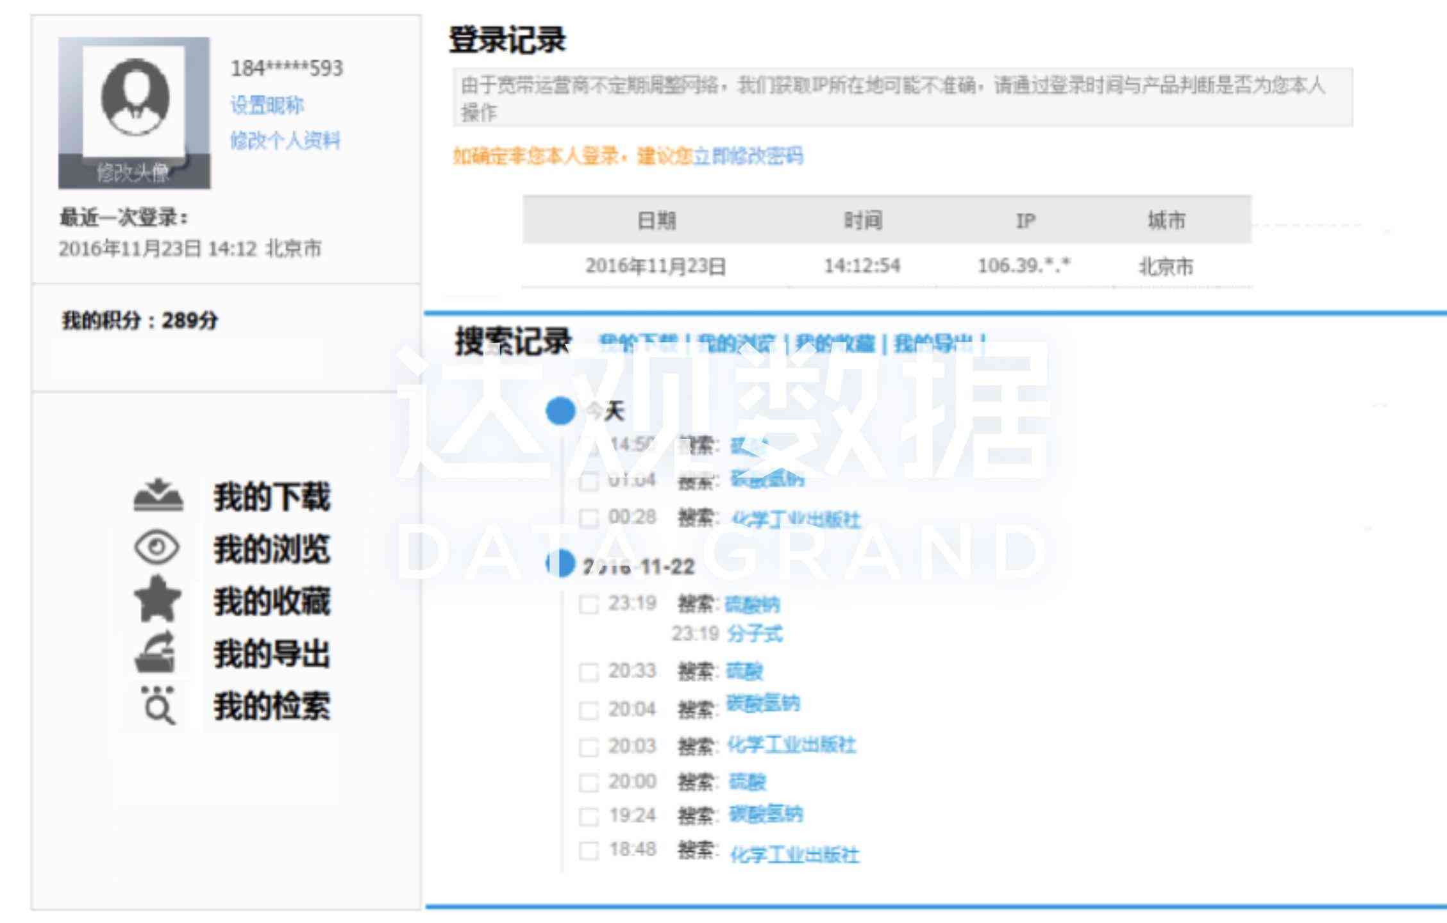Open 硫酸 searched at 20:33

click(x=744, y=672)
